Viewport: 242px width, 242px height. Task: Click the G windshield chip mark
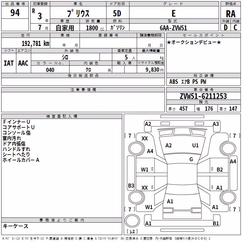[191, 159]
